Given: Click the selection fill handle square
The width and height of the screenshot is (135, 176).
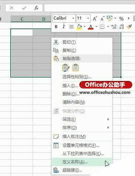Looking at the screenshot, I should tap(121, 77).
